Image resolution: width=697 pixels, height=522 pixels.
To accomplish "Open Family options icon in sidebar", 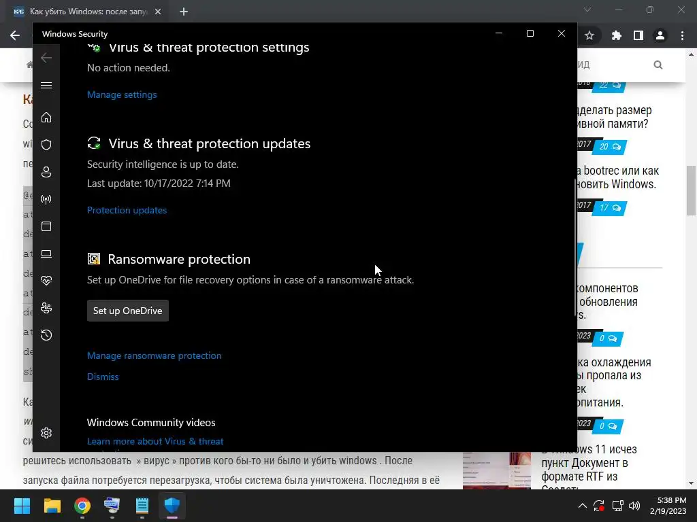I will [x=46, y=308].
